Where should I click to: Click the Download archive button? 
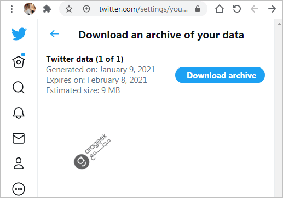coord(220,75)
